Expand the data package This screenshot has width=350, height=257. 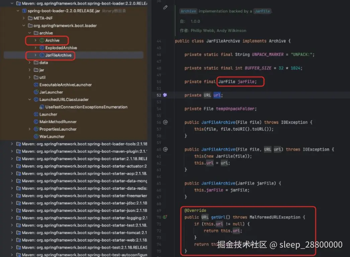(29, 63)
